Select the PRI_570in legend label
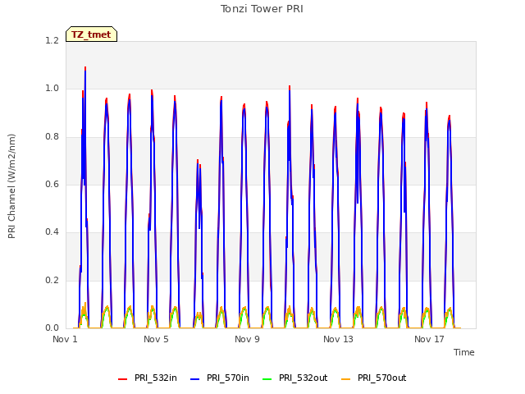This screenshot has width=525, height=394. 228,378
